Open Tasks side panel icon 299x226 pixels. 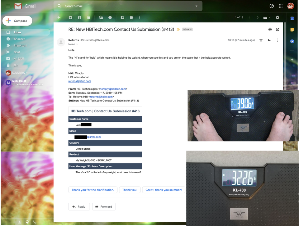pos(292,41)
